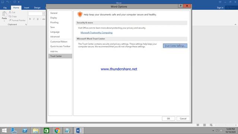
Task: Open Server Manager from taskbar
Action: pos(14,131)
